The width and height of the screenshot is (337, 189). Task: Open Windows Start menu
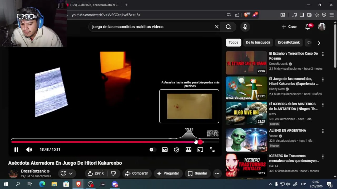(x=6, y=184)
